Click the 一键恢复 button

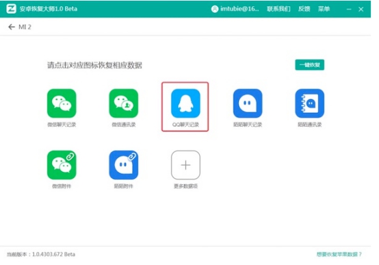pyautogui.click(x=309, y=65)
